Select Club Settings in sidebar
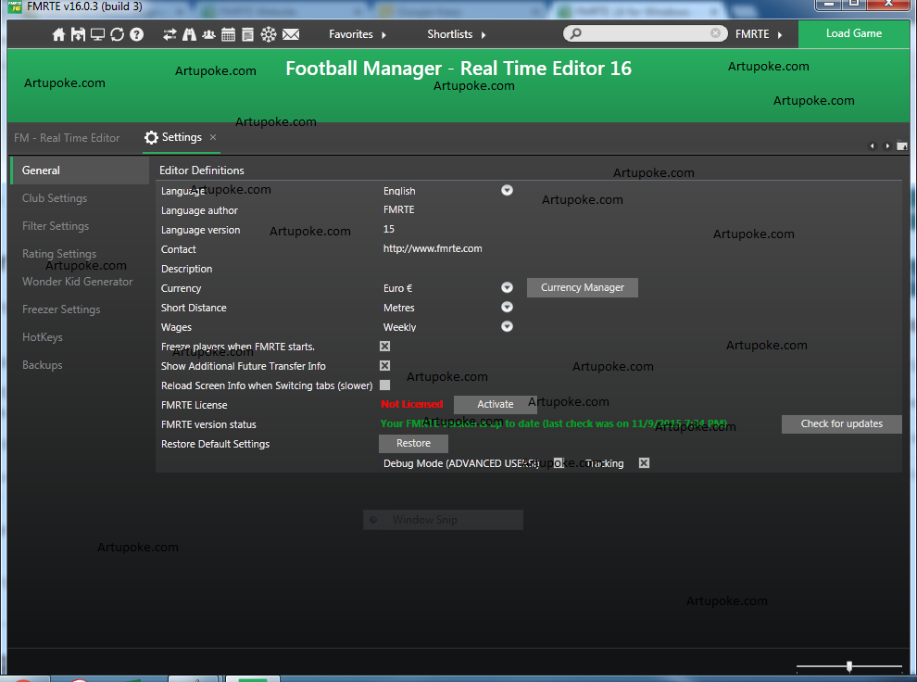This screenshot has width=917, height=682. (55, 198)
